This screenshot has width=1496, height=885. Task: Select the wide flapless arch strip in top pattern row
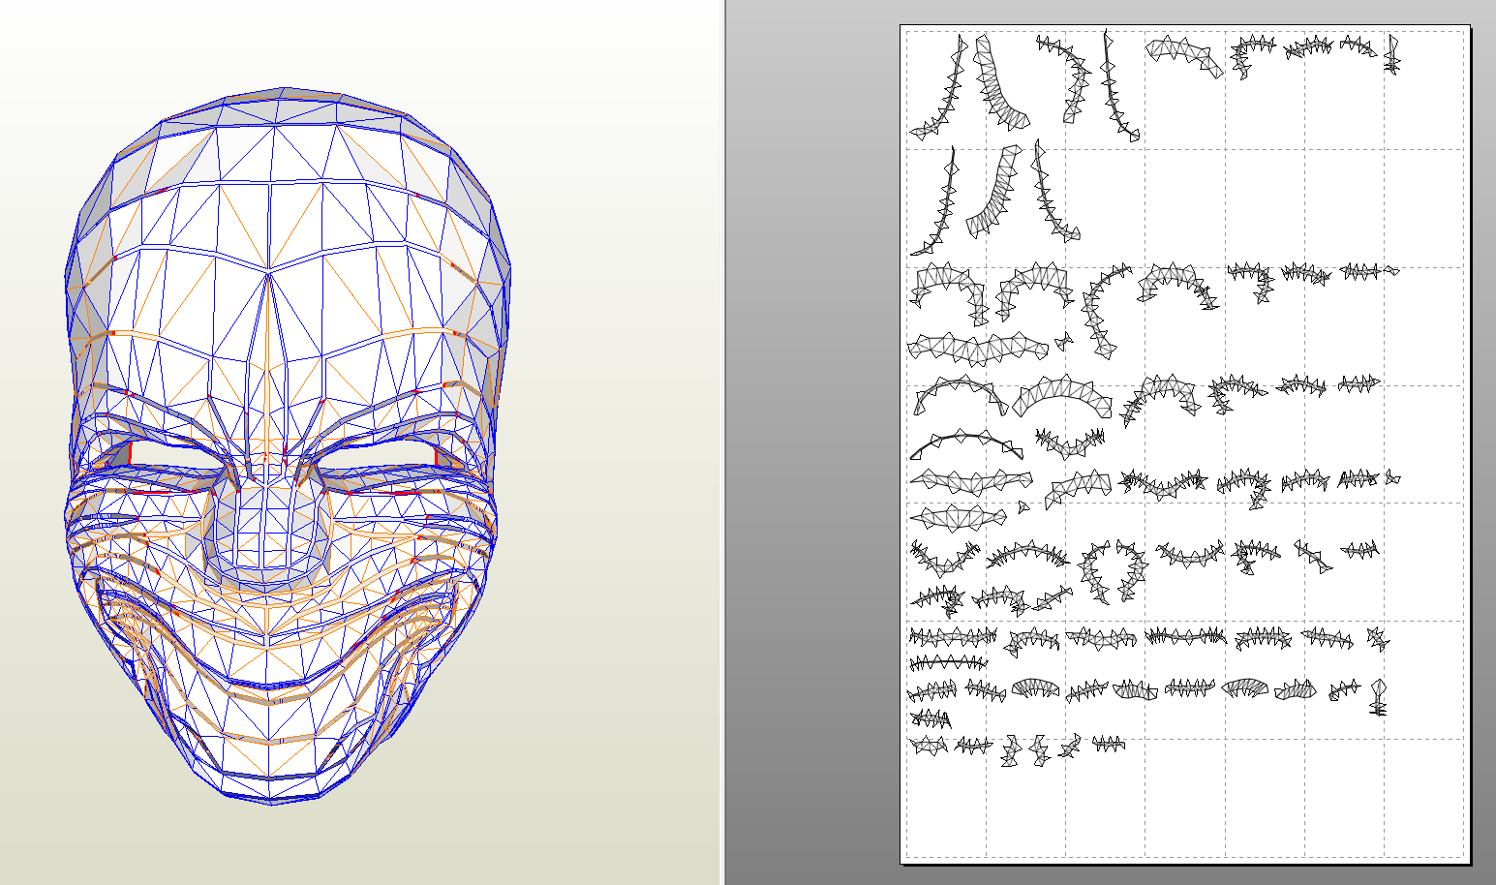(x=1184, y=56)
